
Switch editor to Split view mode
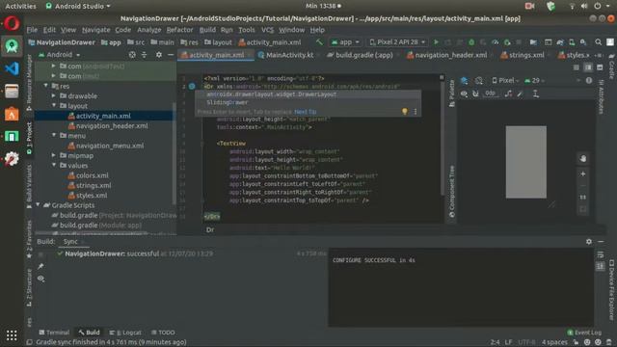pos(588,67)
